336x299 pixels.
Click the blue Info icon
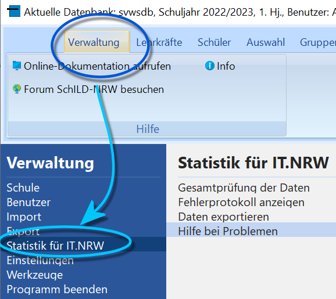point(210,66)
